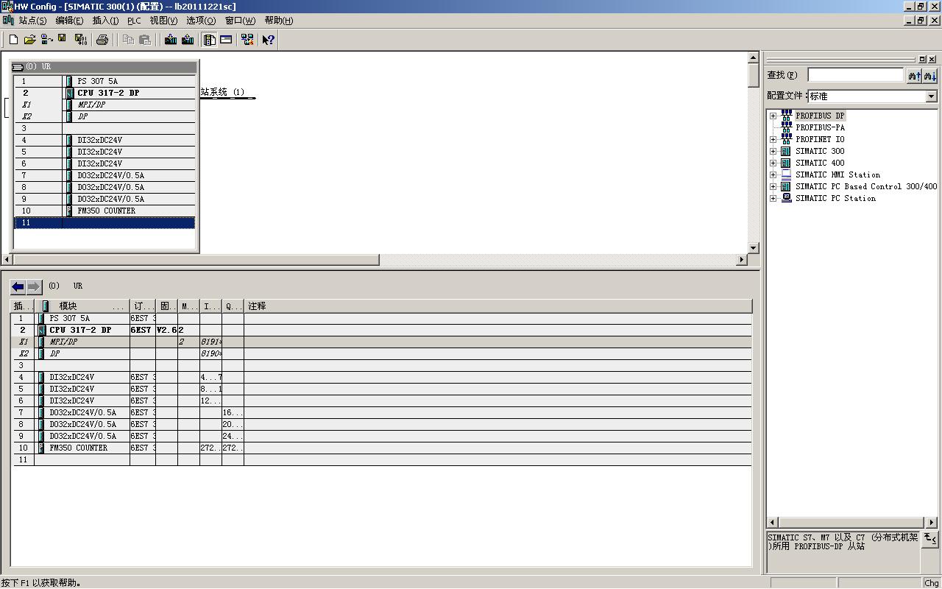Open the 视图(V) menu

[163, 21]
